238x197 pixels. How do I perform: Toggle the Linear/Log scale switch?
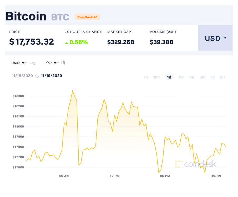(x=25, y=63)
